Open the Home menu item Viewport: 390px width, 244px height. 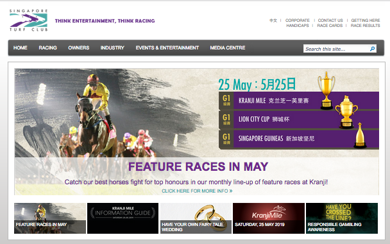[20, 48]
